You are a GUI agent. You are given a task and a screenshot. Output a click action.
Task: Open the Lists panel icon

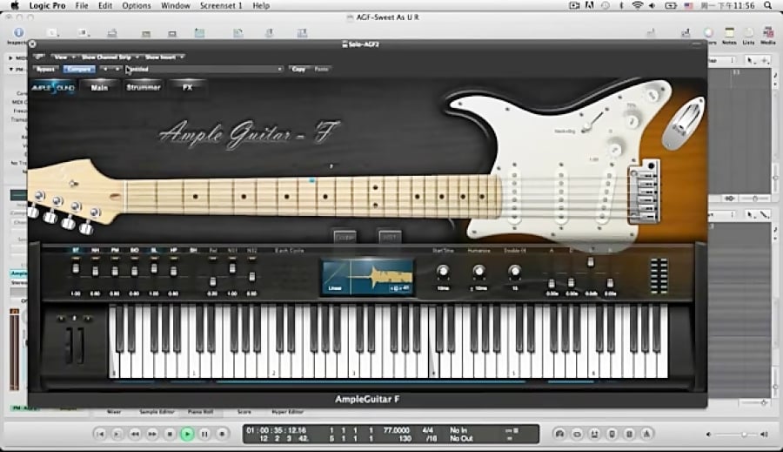[x=748, y=33]
